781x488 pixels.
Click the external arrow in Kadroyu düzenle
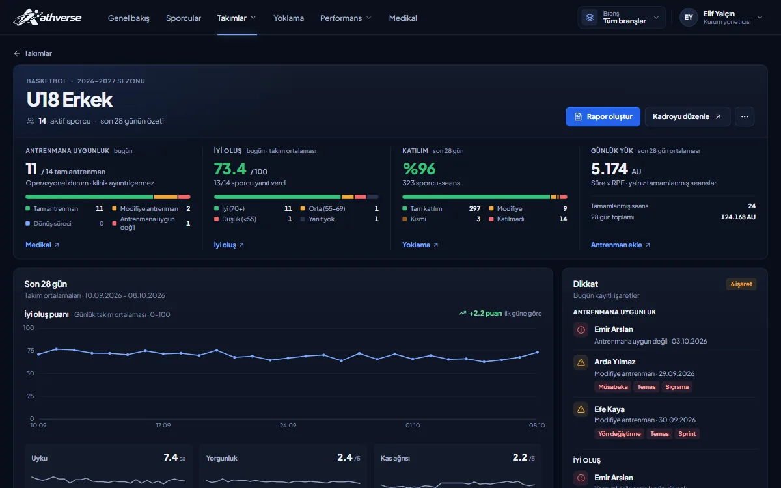(x=718, y=116)
